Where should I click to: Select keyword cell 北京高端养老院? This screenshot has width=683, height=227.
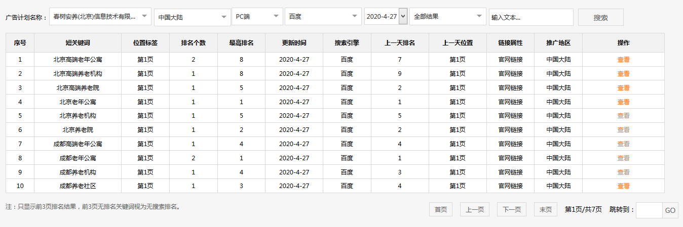(78, 88)
